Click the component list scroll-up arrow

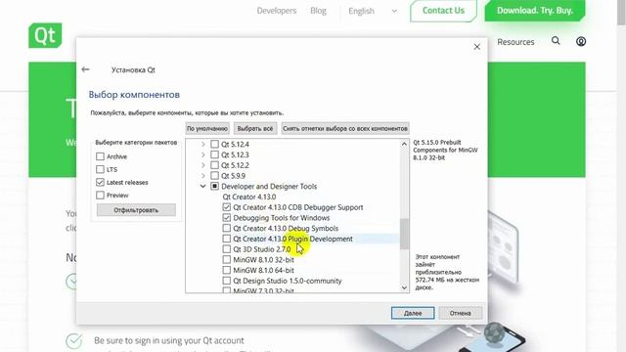click(x=404, y=144)
